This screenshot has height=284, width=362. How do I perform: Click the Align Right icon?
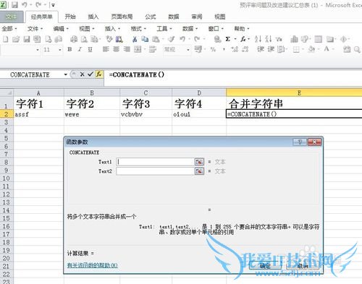[x=127, y=49]
